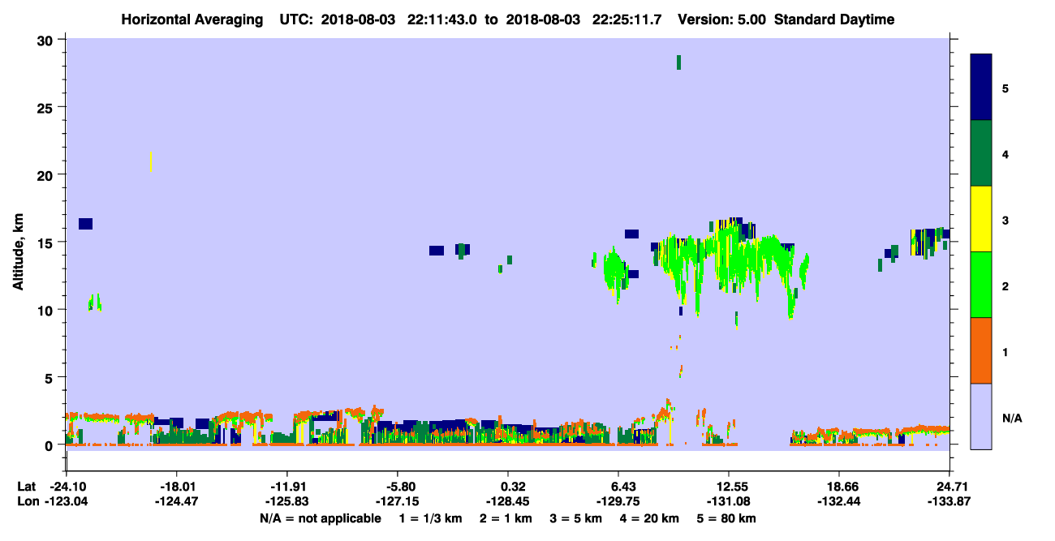The width and height of the screenshot is (1055, 541).
Task: Click the longitude value -125.83
Action: (287, 501)
